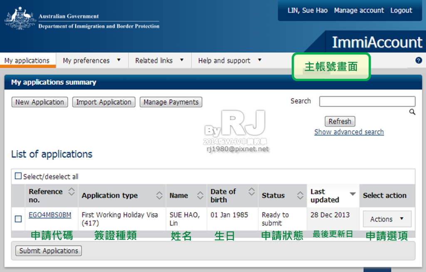Click the Manage Payments button
Screen dimensions: 426x272
[171, 102]
